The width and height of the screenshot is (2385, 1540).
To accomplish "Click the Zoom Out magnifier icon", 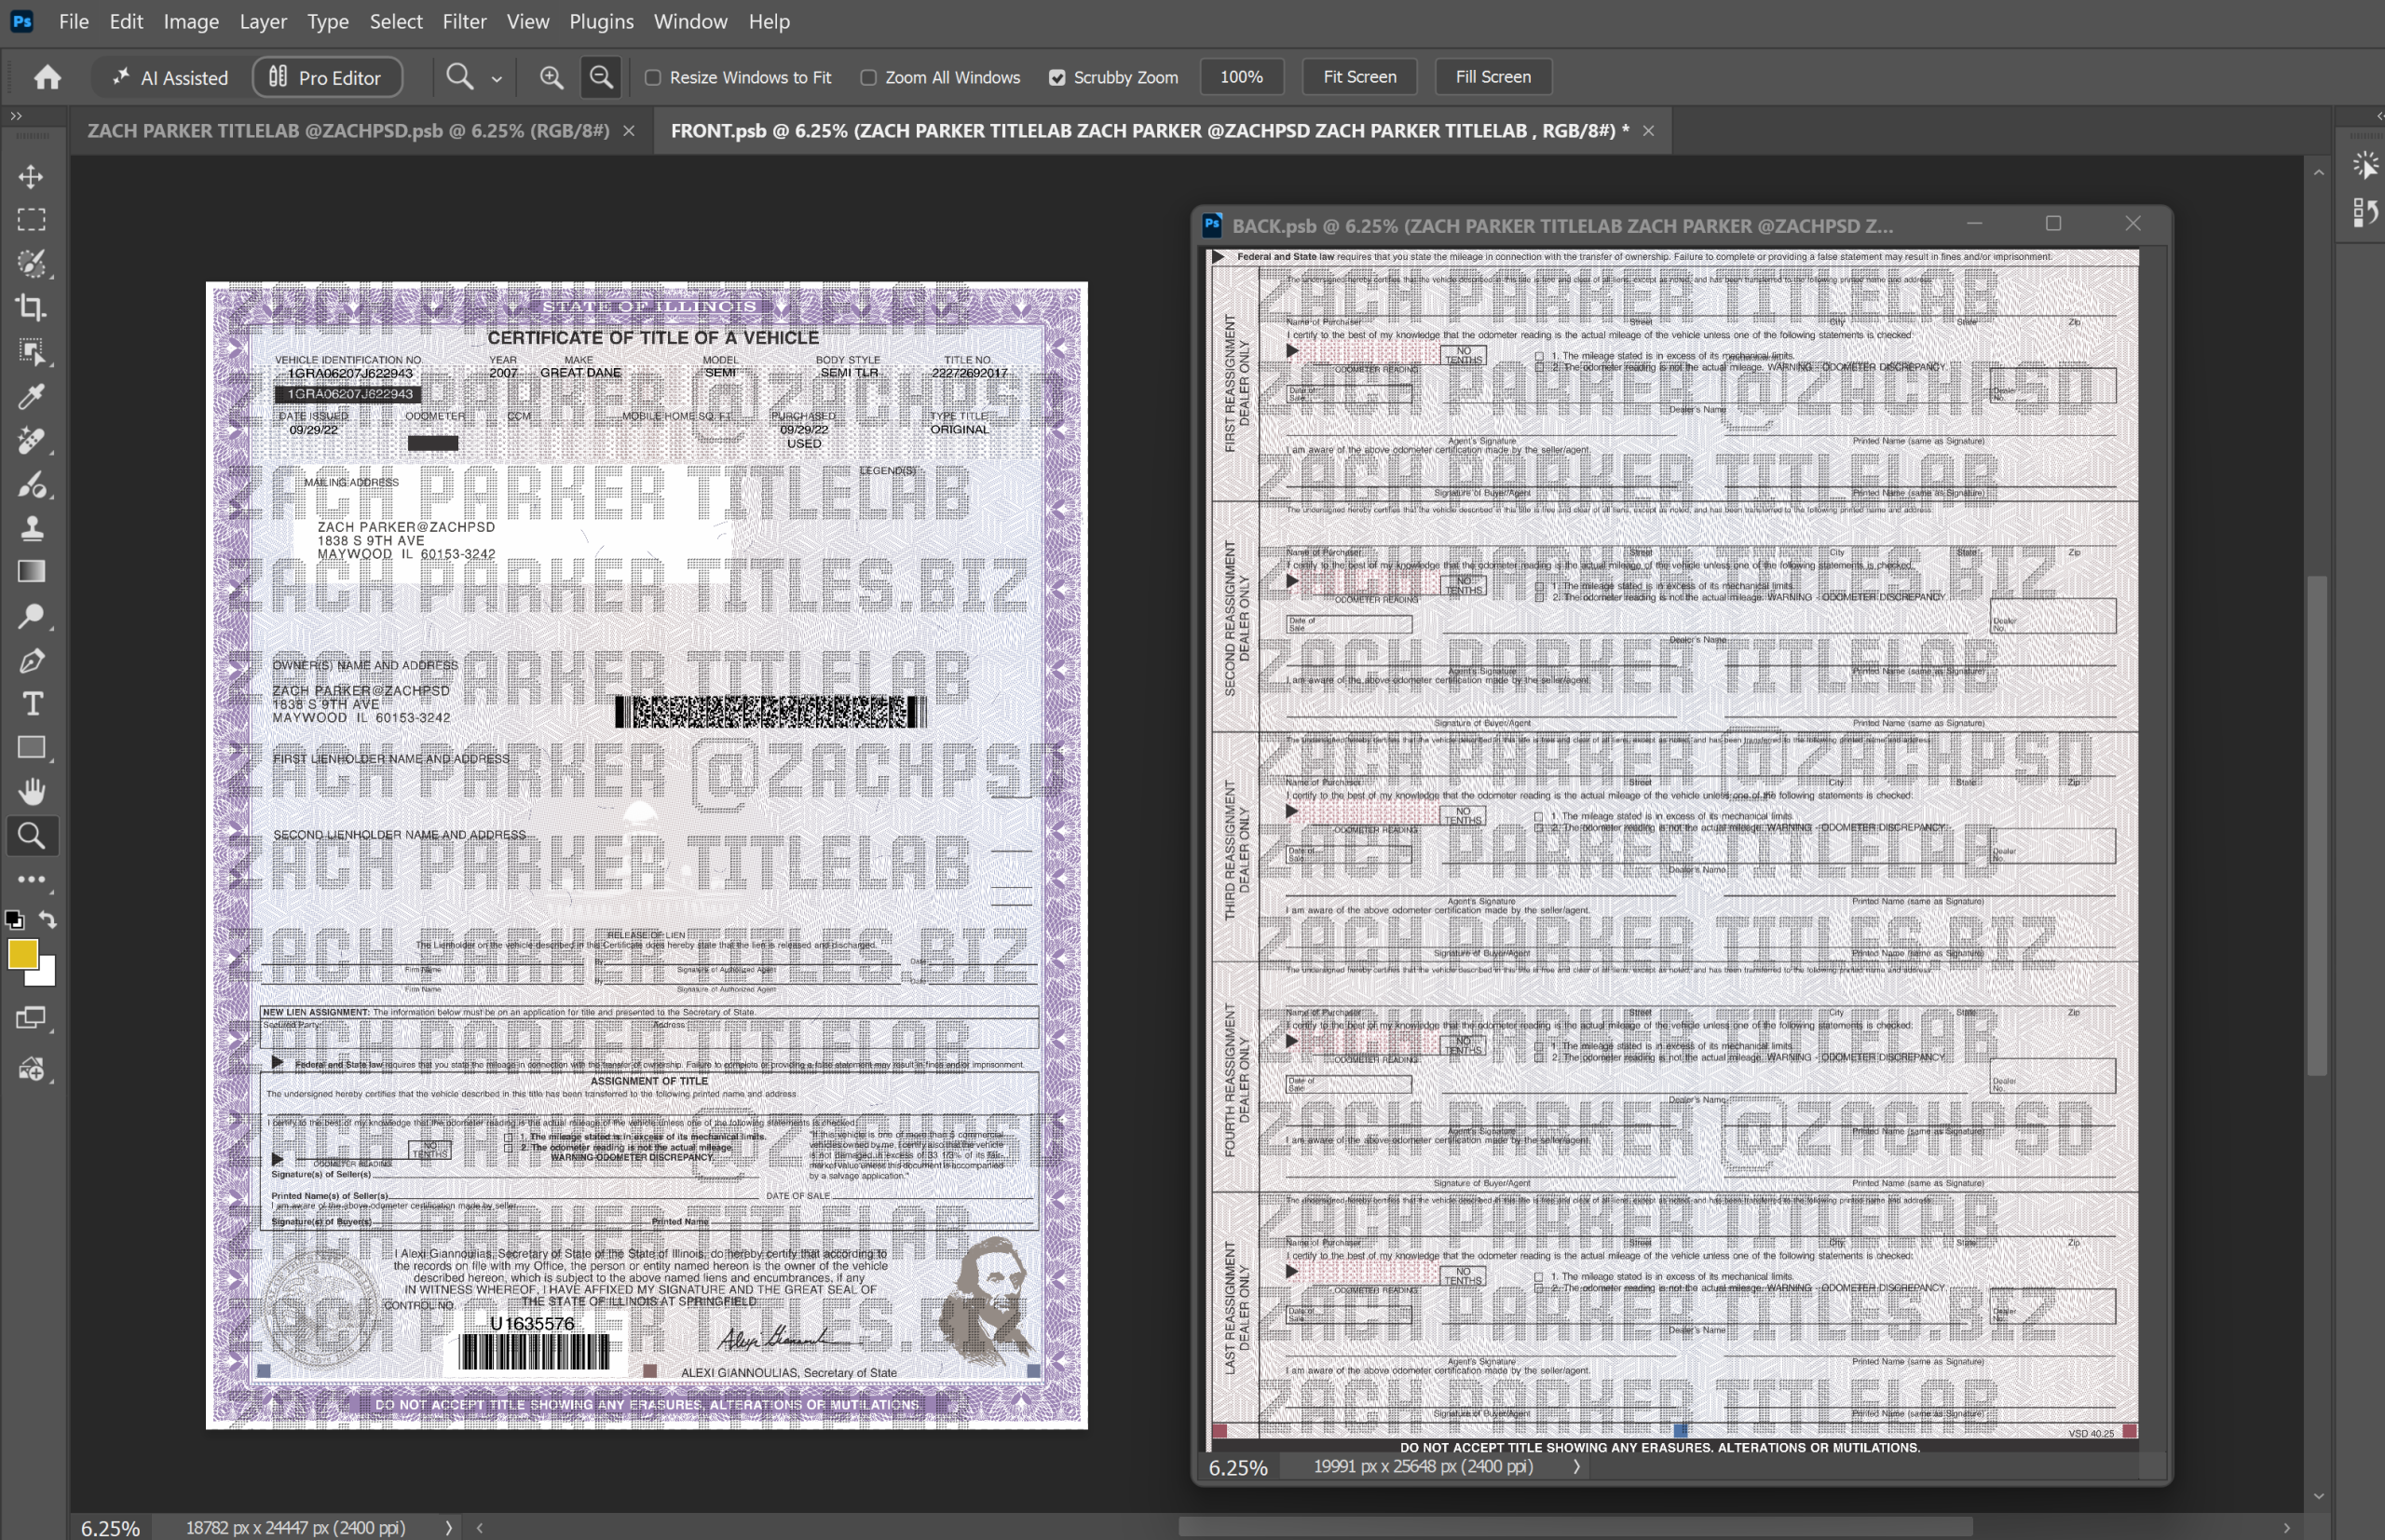I will pos(601,77).
